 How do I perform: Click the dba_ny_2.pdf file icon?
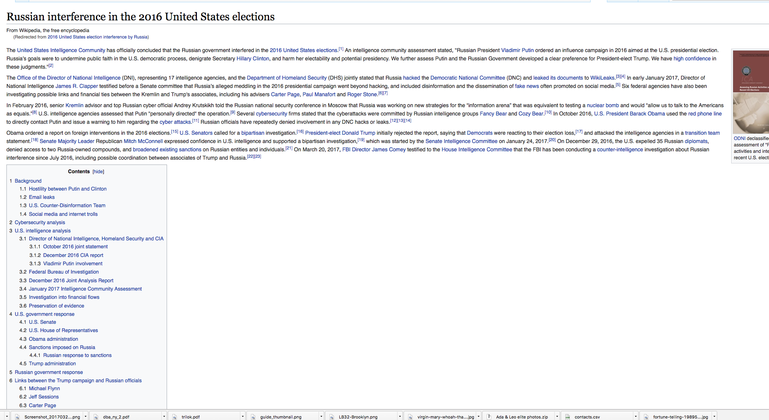click(96, 417)
